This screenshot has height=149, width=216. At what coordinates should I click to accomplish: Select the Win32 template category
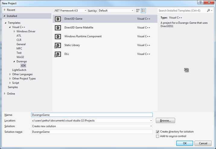coord(20,57)
